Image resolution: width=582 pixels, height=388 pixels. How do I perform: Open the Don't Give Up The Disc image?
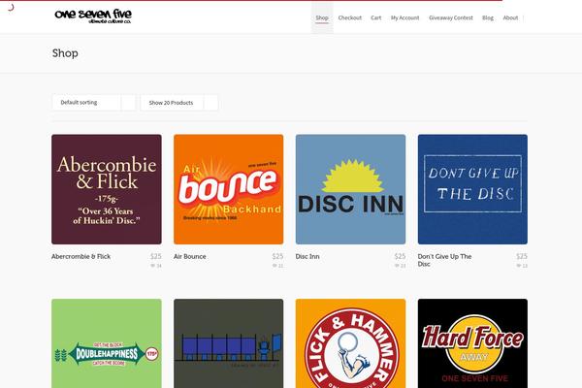click(472, 189)
